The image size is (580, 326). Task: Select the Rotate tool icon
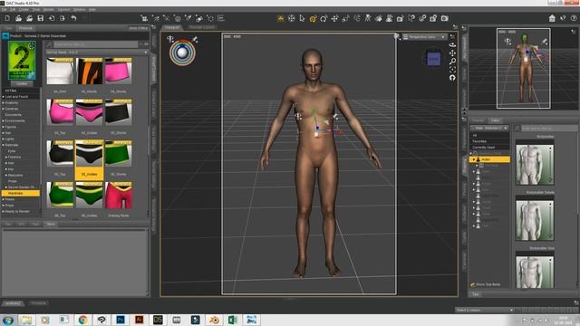click(324, 18)
